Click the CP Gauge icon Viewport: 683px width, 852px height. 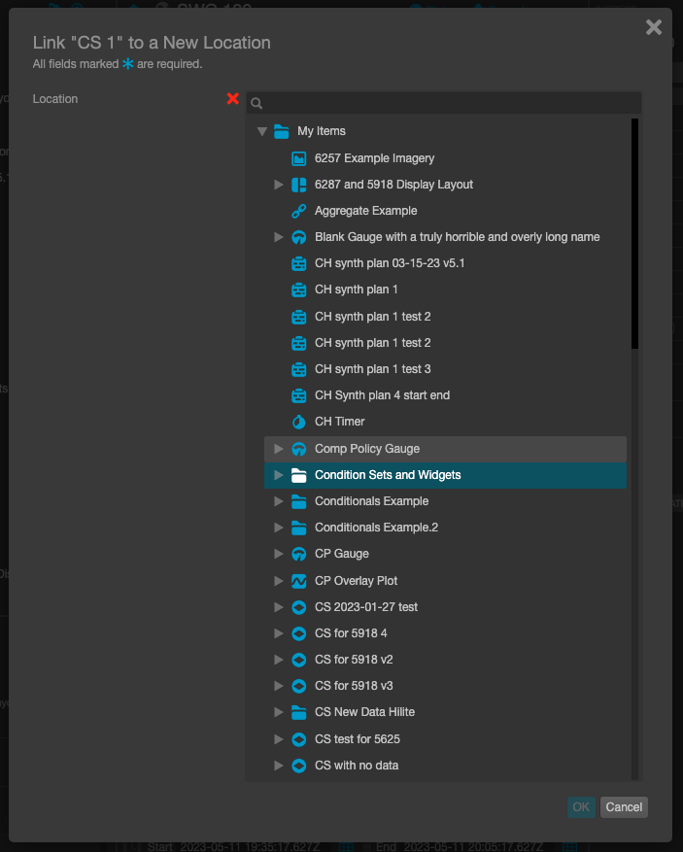298,554
